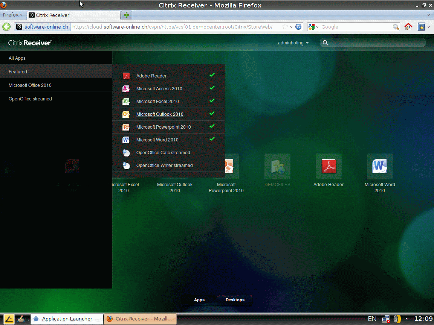434x325 pixels.
Task: Click the taskbar paintbrush tool icon
Action: 21,319
